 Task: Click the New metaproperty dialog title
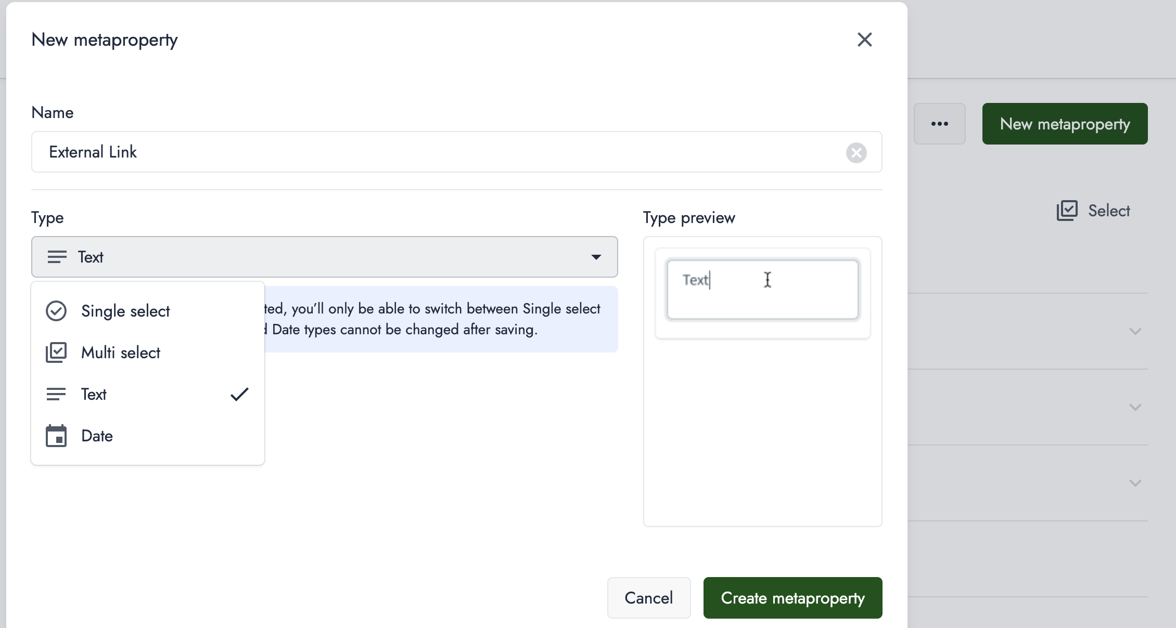click(105, 40)
